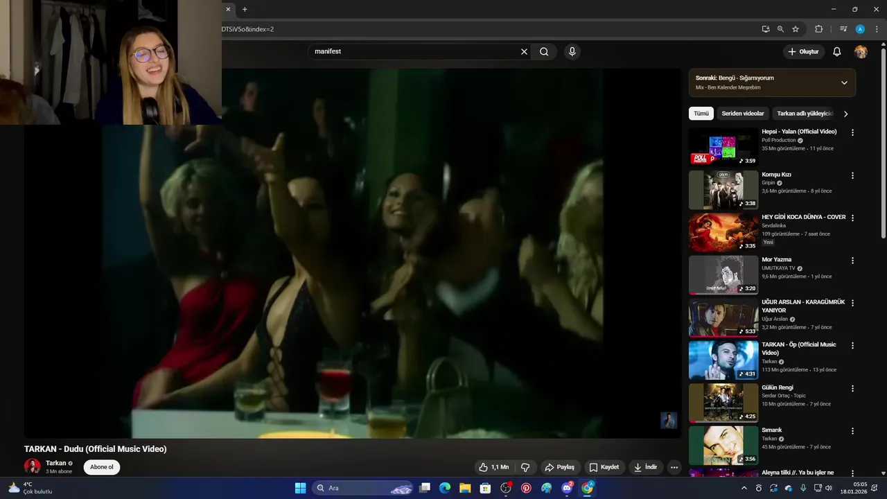Viewport: 887px width, 499px height.
Task: Expand the 'Sonraki: Bengü - Sığamıyorum' playlist panel
Action: (x=843, y=82)
